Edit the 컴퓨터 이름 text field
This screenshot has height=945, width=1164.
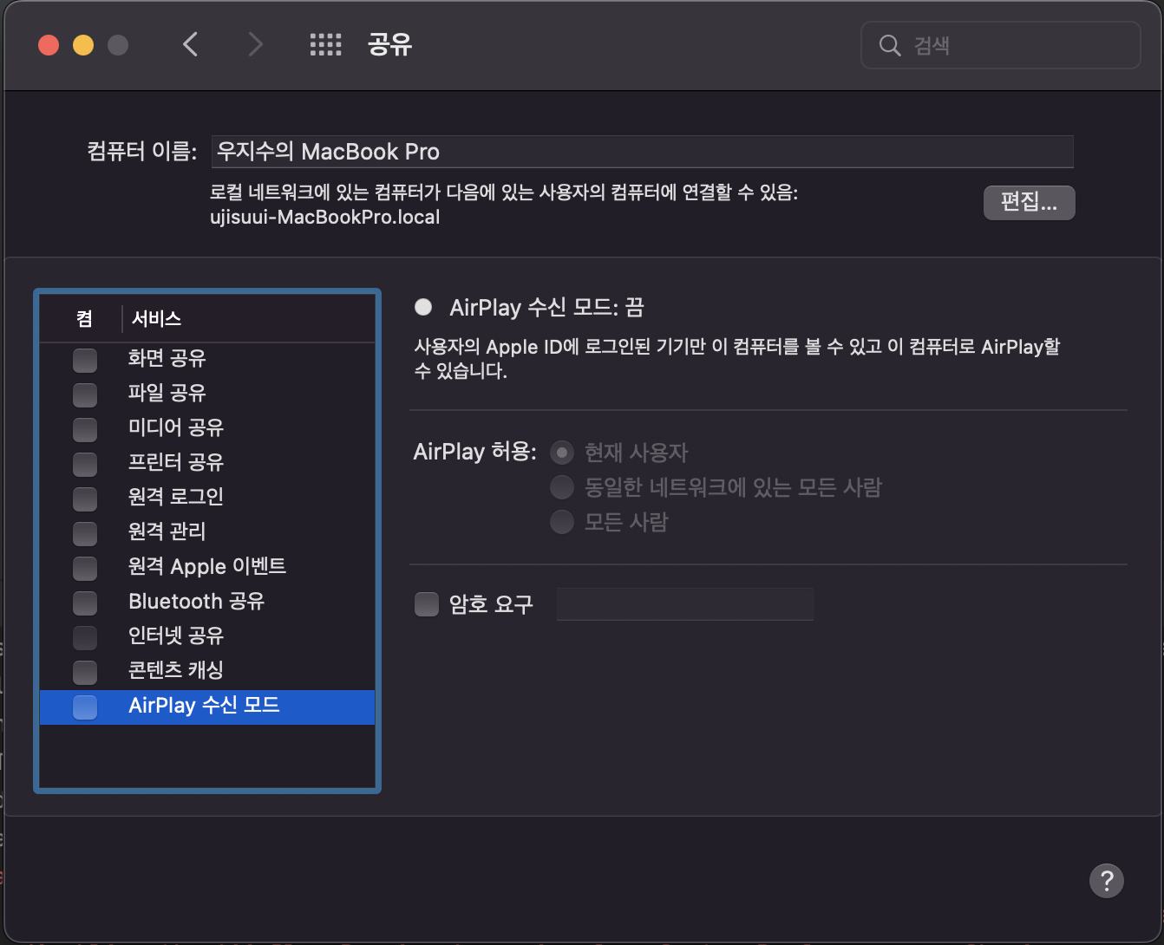tap(643, 152)
